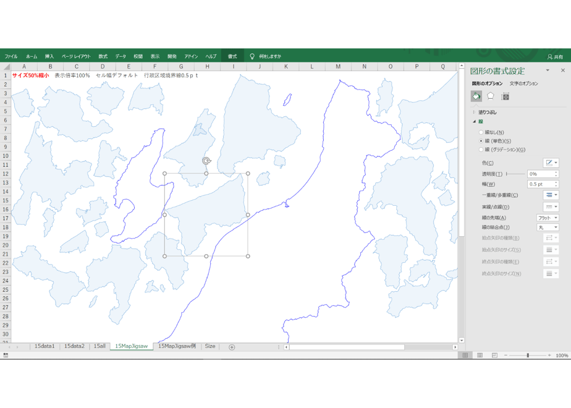Click horizontal scrollbar right arrow
This screenshot has width=571, height=408.
455,347
